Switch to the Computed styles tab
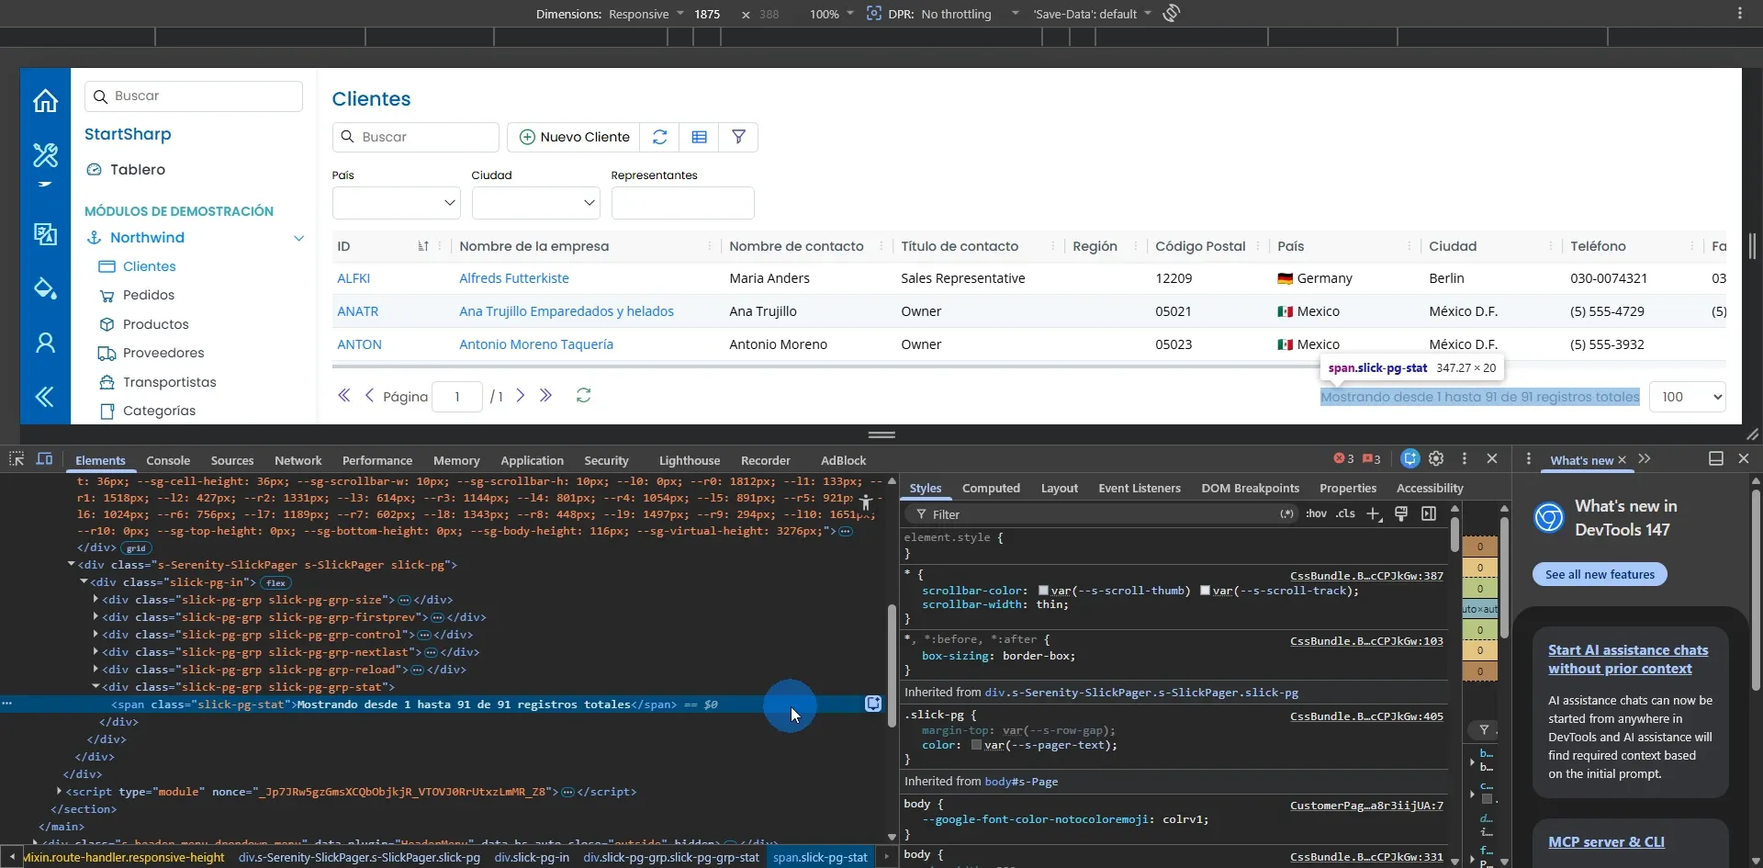Screen dimensions: 1763x868 (x=991, y=488)
